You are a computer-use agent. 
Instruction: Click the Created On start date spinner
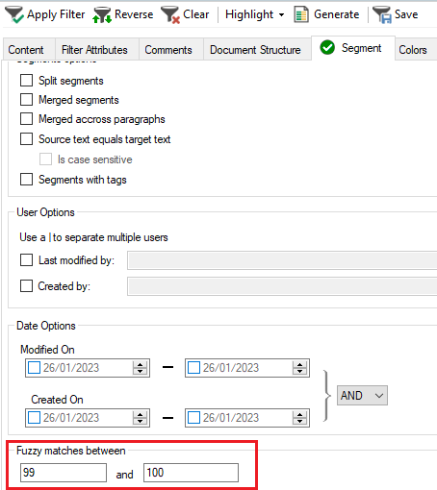pos(140,418)
